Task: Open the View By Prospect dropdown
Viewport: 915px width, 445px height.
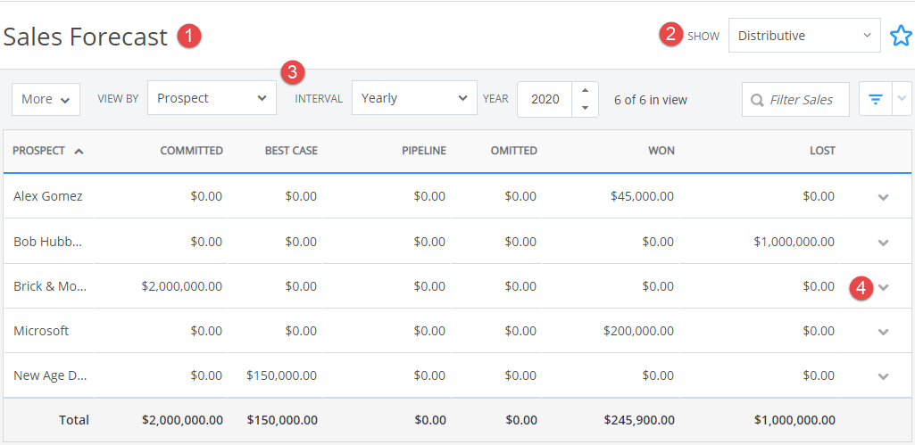Action: [x=212, y=98]
